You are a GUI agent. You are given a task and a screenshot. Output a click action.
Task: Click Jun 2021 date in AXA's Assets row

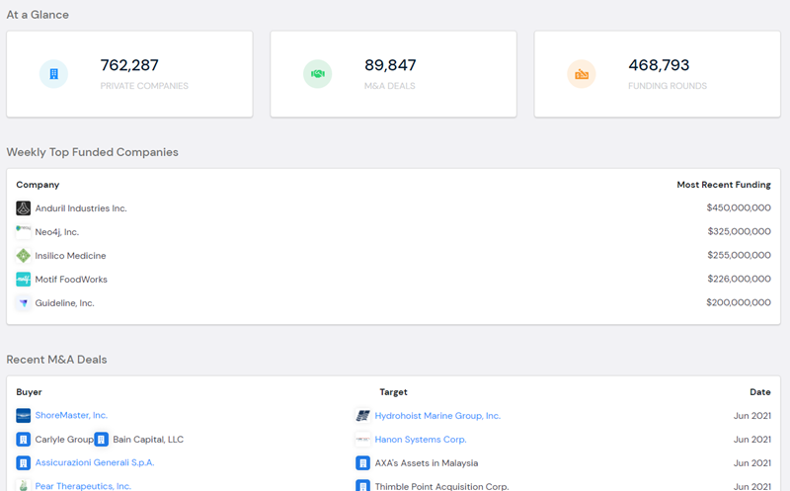click(x=752, y=462)
